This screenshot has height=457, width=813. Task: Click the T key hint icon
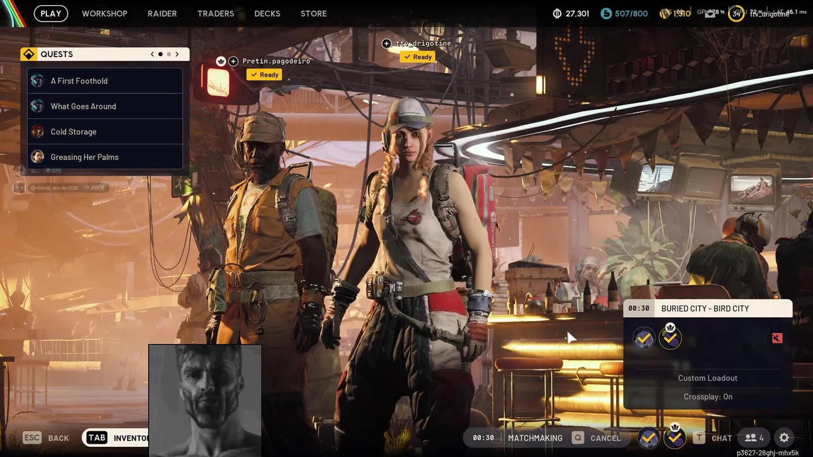[x=699, y=438]
